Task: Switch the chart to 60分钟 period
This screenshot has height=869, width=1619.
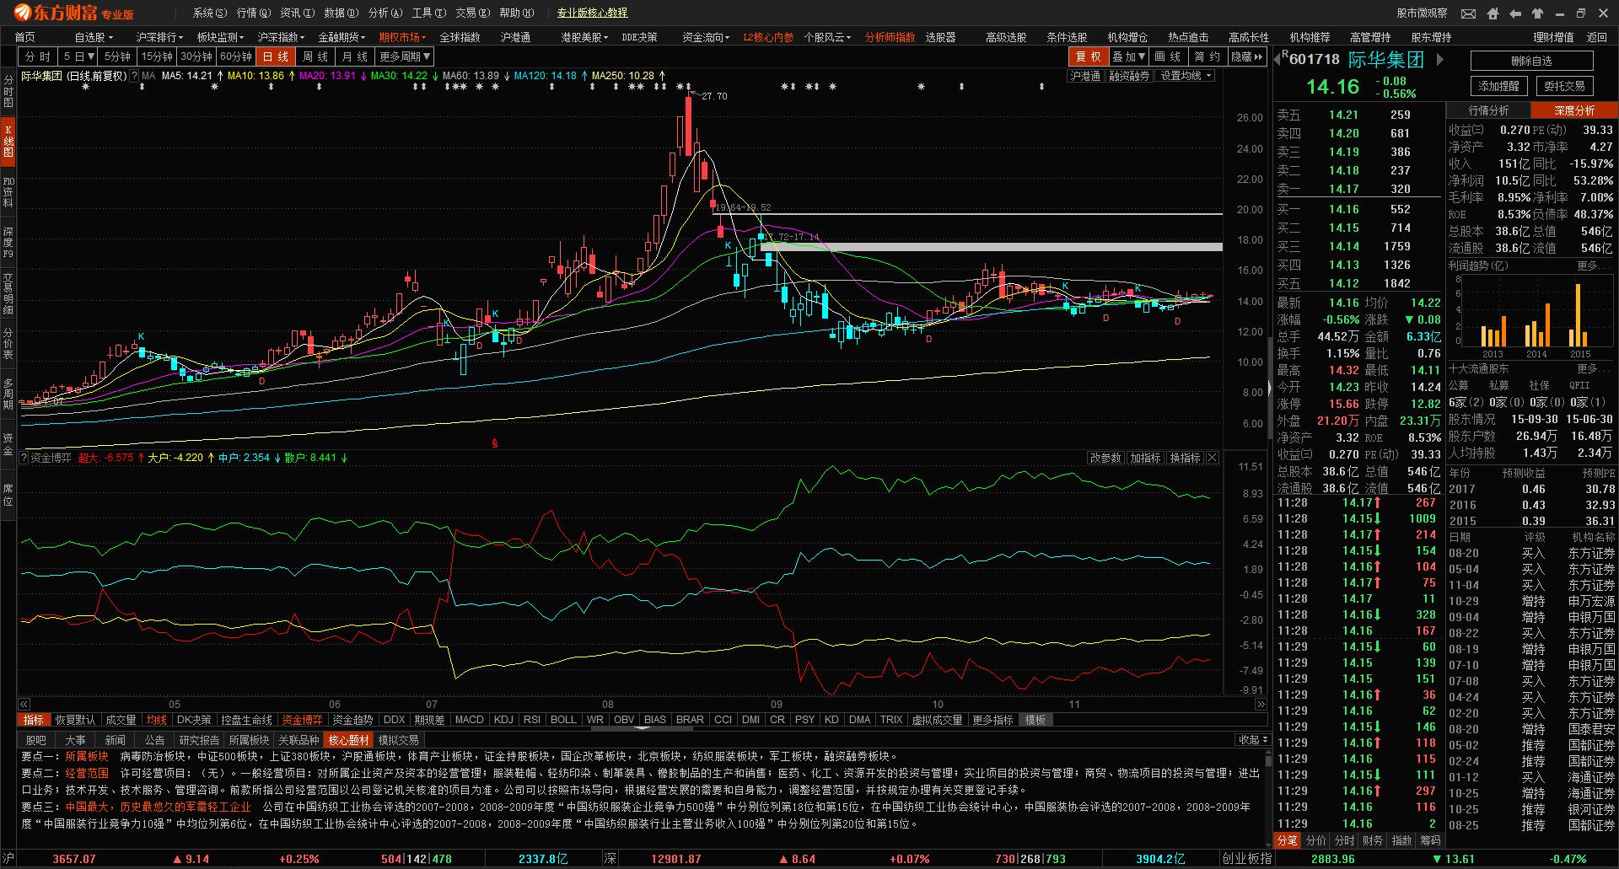Action: tap(235, 56)
